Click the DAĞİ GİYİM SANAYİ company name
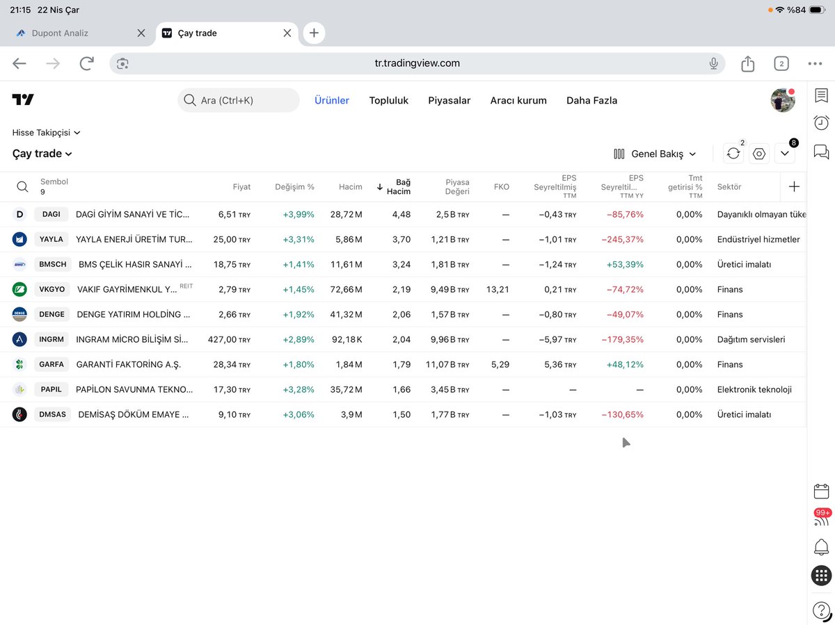Screen dimensions: 835x625 (x=132, y=214)
